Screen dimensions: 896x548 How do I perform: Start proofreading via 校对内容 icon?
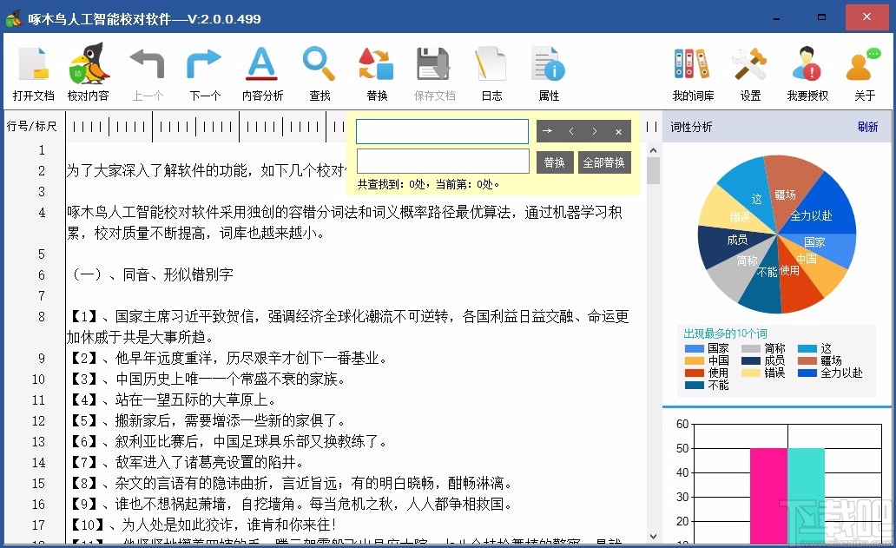click(x=89, y=72)
